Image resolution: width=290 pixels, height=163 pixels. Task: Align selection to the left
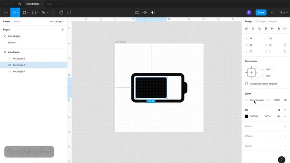point(246,29)
